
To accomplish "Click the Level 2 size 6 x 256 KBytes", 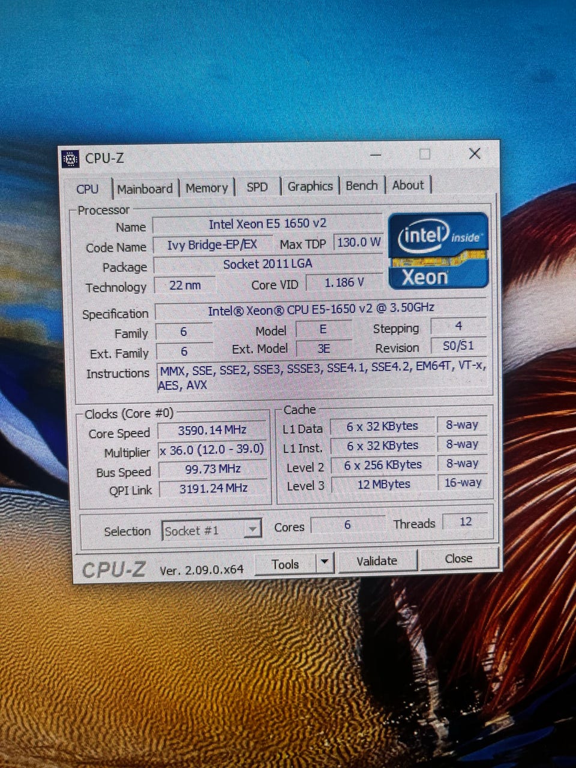I will [x=383, y=465].
